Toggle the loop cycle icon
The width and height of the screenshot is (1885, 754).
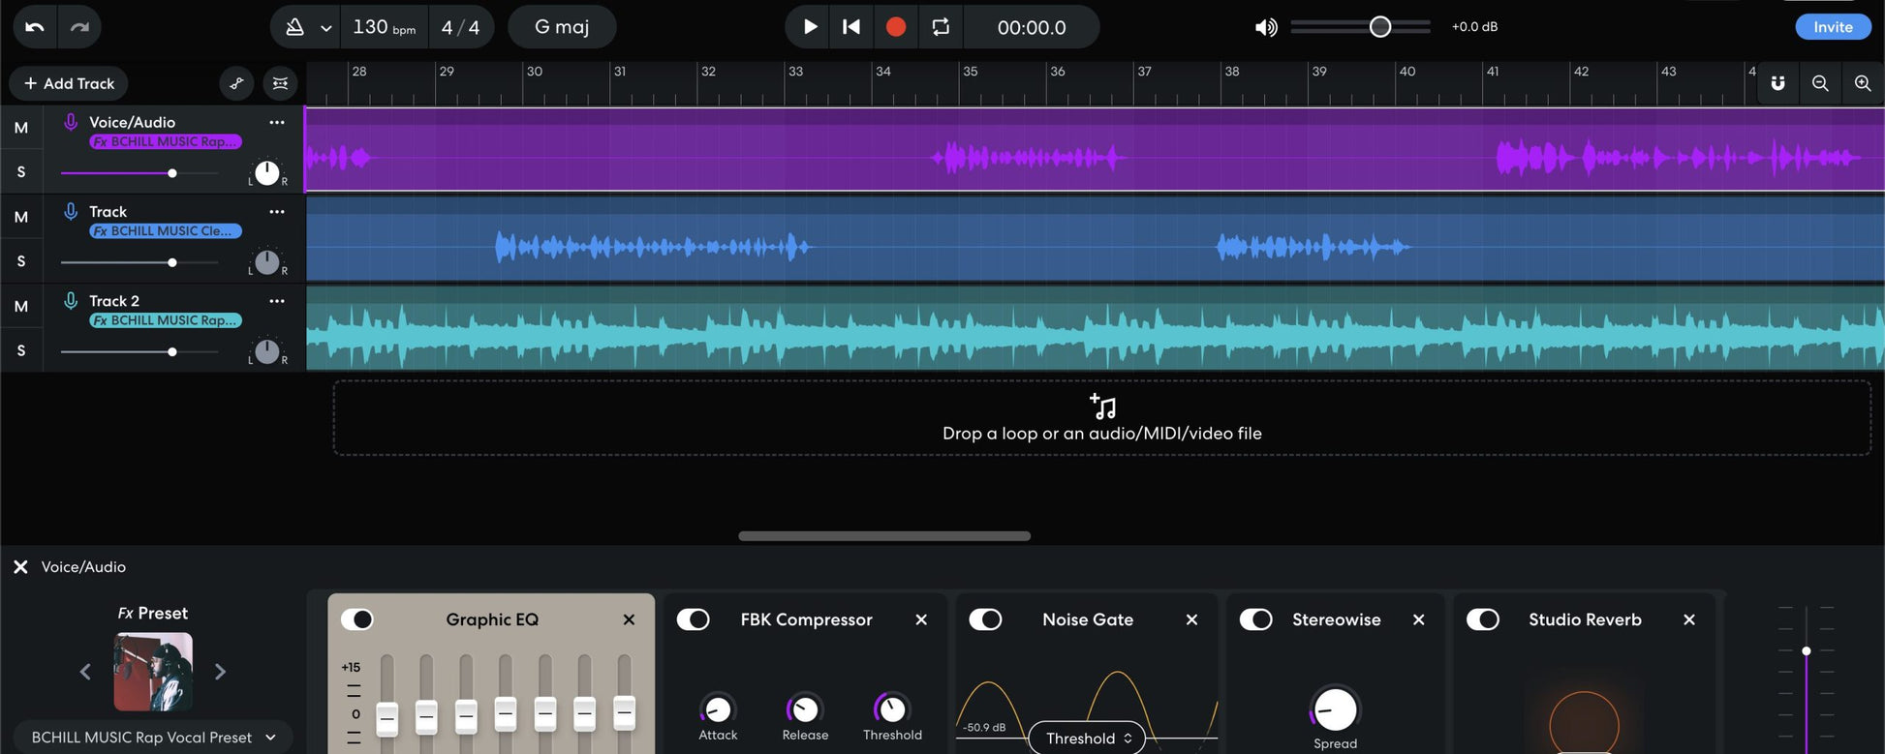pyautogui.click(x=941, y=27)
